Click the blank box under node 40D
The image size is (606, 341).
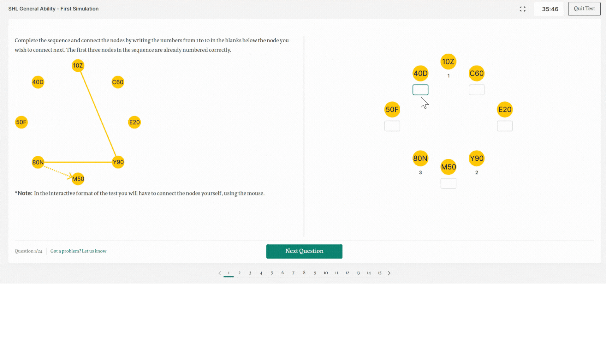(x=420, y=90)
